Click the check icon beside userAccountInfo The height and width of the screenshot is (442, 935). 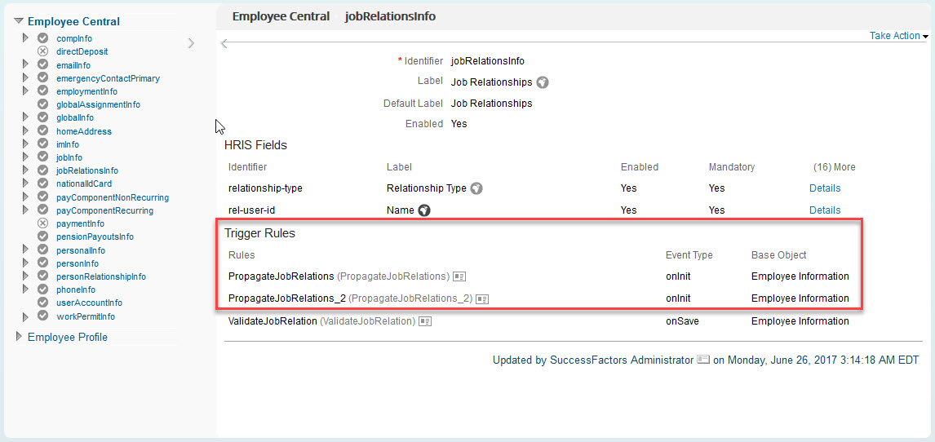pos(43,303)
